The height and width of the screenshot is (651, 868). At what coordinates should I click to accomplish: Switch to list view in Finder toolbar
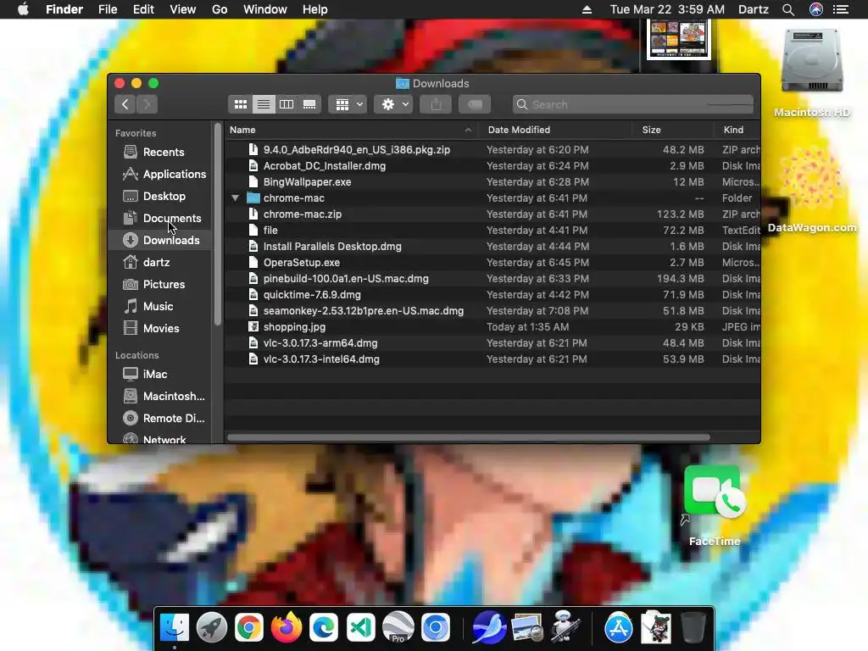tap(264, 104)
